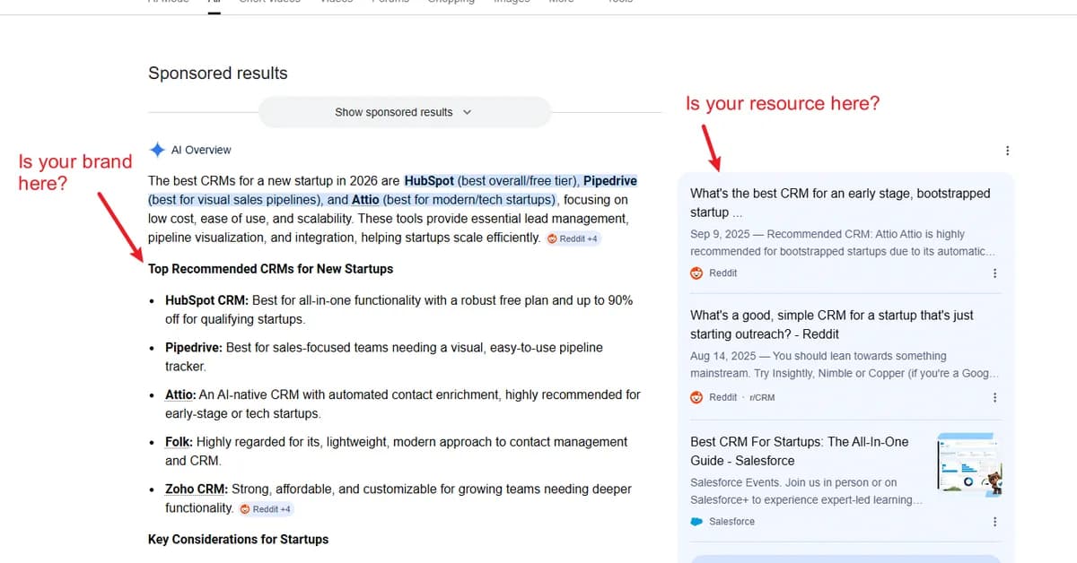Screen dimensions: 1077x563
Task: Open the Attio link in the summary text
Action: tap(365, 199)
